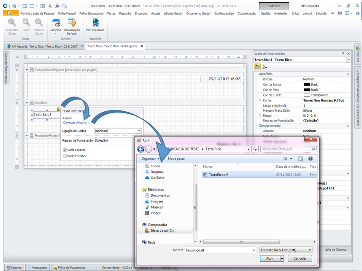Click the back arrow in Abrir dialog
Screen dimensions: 362x271
pyautogui.click(x=141, y=149)
